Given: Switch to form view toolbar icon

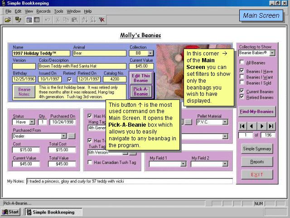Looking at the screenshot, I should [x=29, y=20].
